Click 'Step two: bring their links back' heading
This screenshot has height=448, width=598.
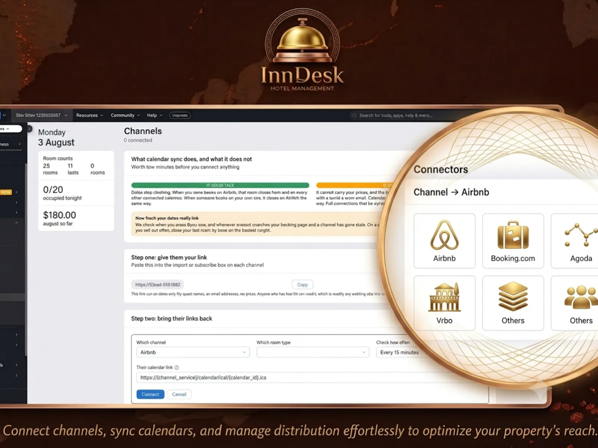tap(172, 318)
